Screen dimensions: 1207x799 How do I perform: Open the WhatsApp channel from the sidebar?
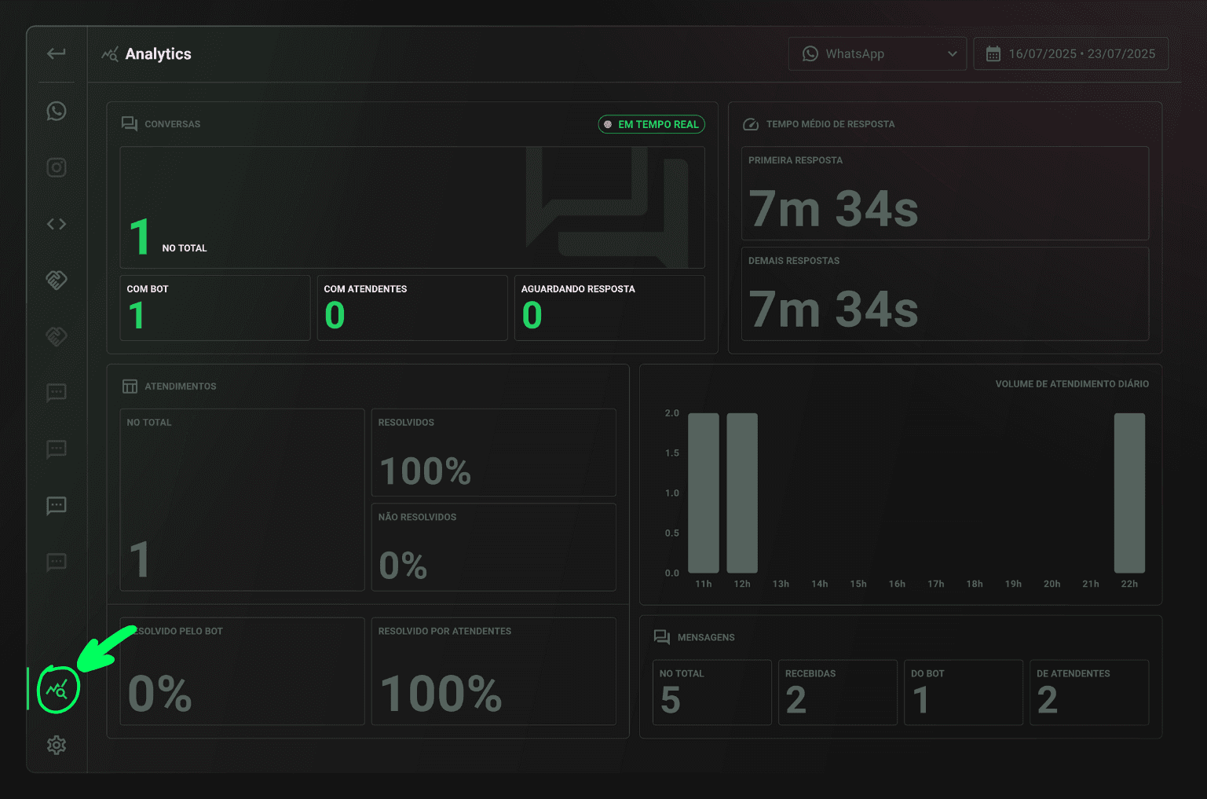tap(57, 111)
